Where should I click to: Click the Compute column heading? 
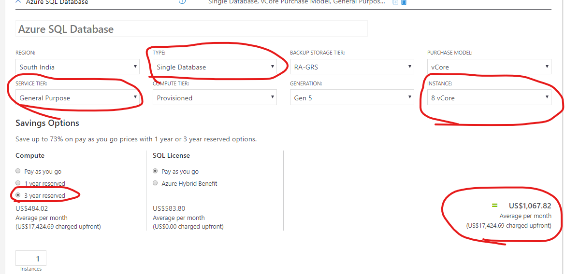[30, 155]
